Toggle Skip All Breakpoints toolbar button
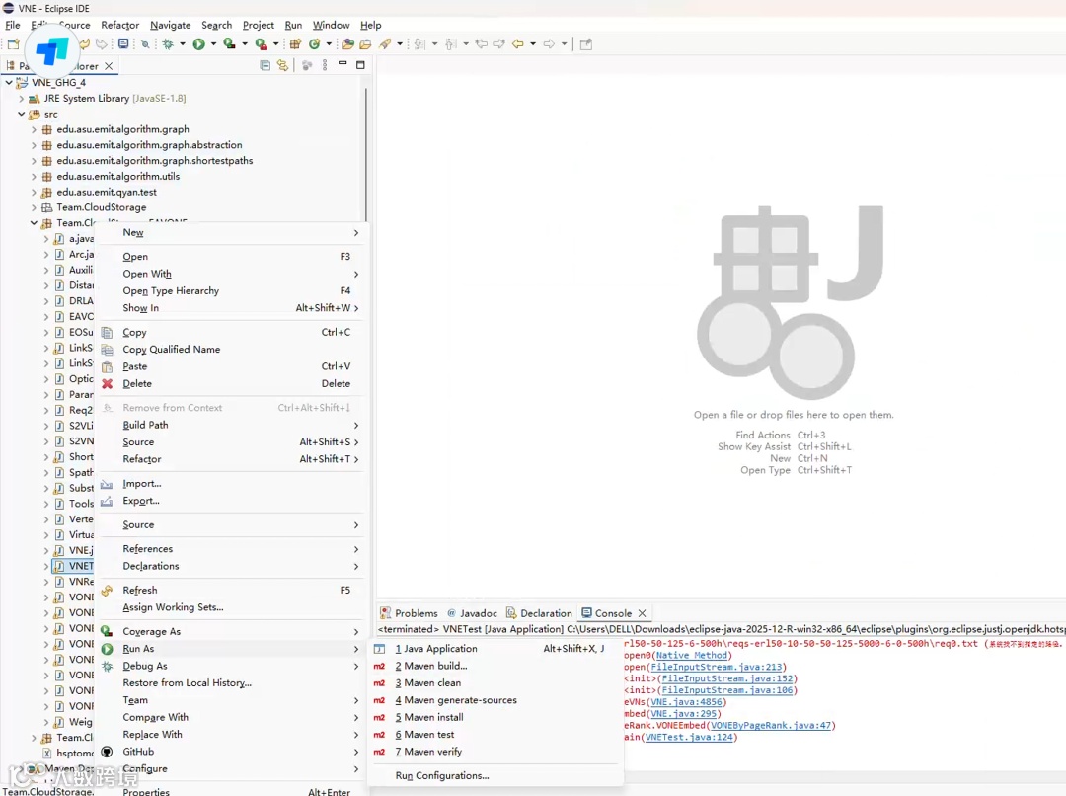Image resolution: width=1066 pixels, height=796 pixels. pos(145,44)
